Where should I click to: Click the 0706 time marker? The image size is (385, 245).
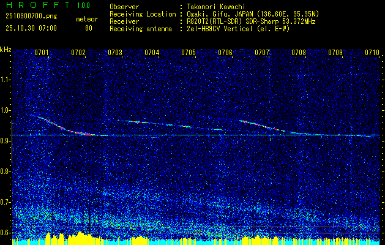coord(225,52)
